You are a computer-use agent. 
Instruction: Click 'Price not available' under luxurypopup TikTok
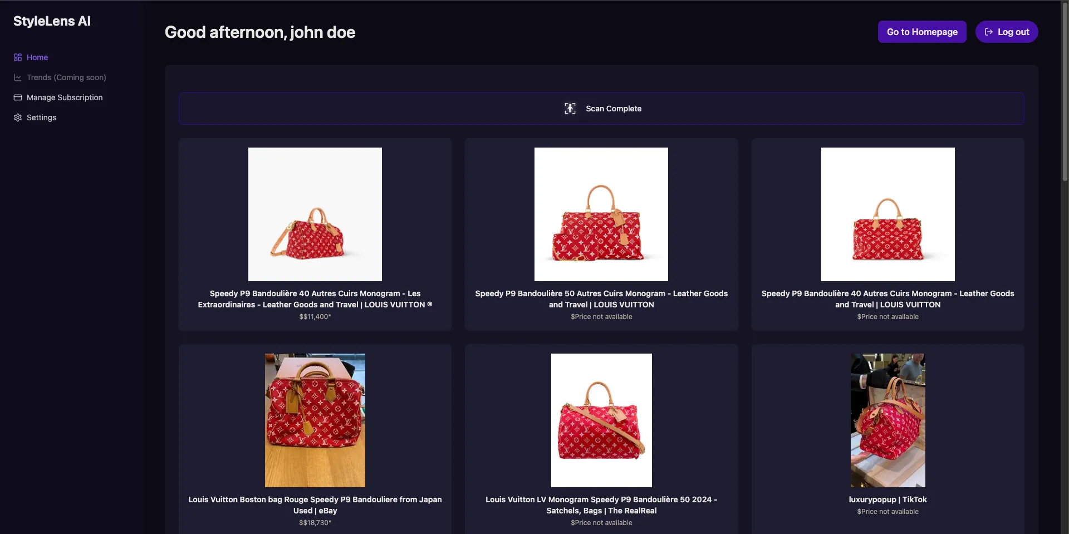[888, 512]
